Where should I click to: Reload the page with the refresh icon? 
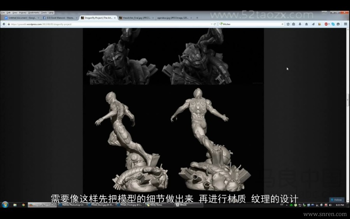(x=215, y=24)
